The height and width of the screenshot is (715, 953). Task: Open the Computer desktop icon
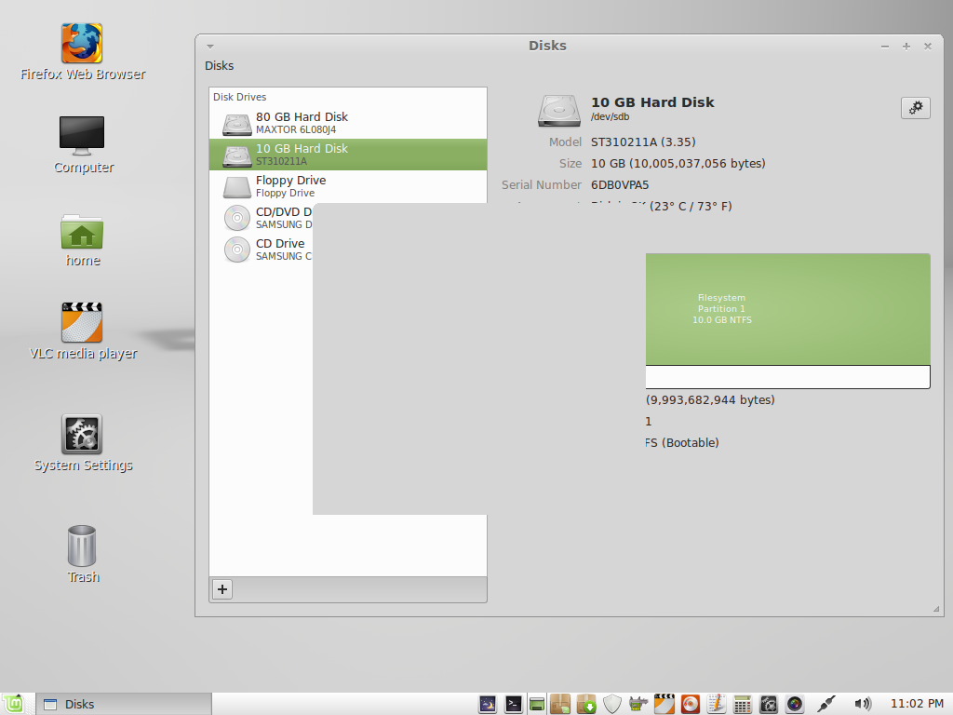click(x=83, y=145)
